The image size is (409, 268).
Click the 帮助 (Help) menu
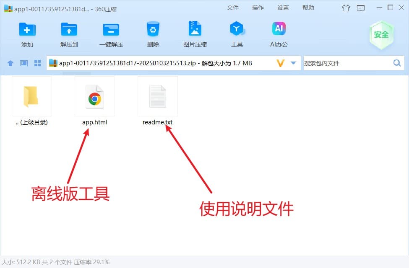pyautogui.click(x=308, y=8)
